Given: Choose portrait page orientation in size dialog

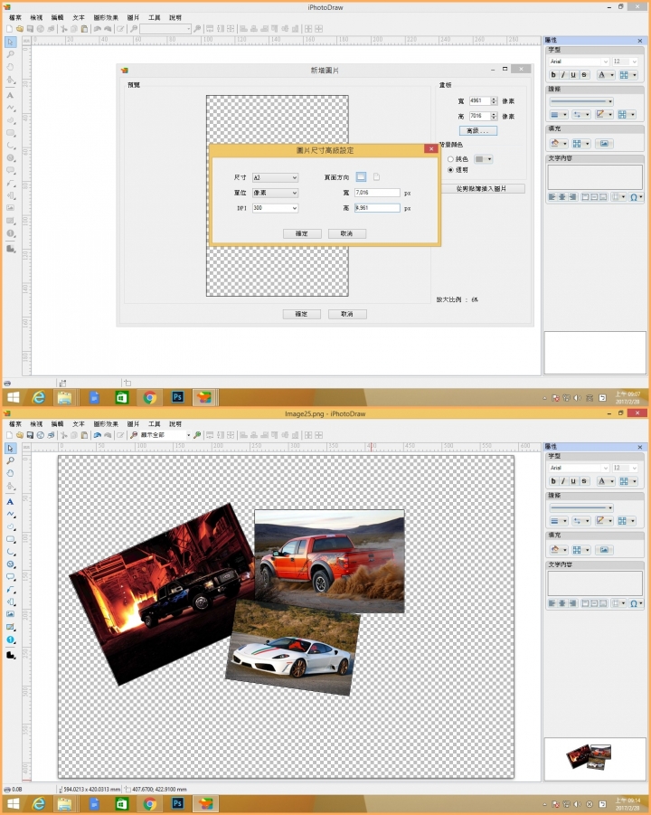Looking at the screenshot, I should pyautogui.click(x=377, y=177).
